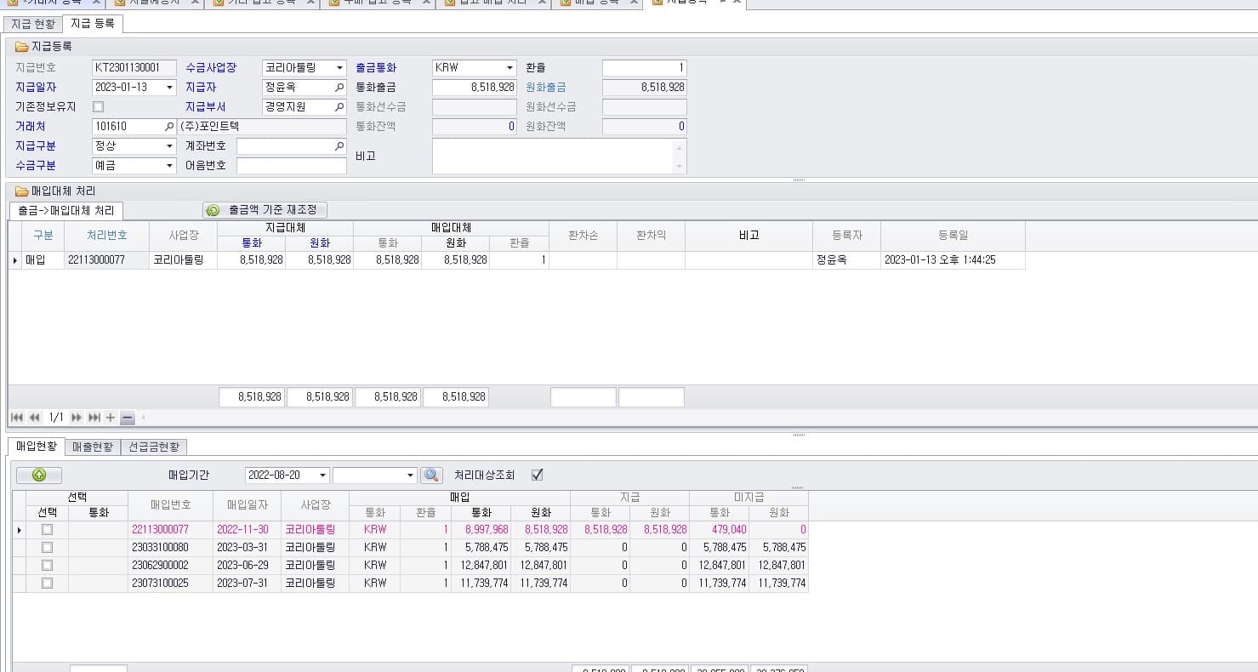The image size is (1258, 672).
Task: Open the 매입기간 start date dropdown
Action: click(323, 476)
